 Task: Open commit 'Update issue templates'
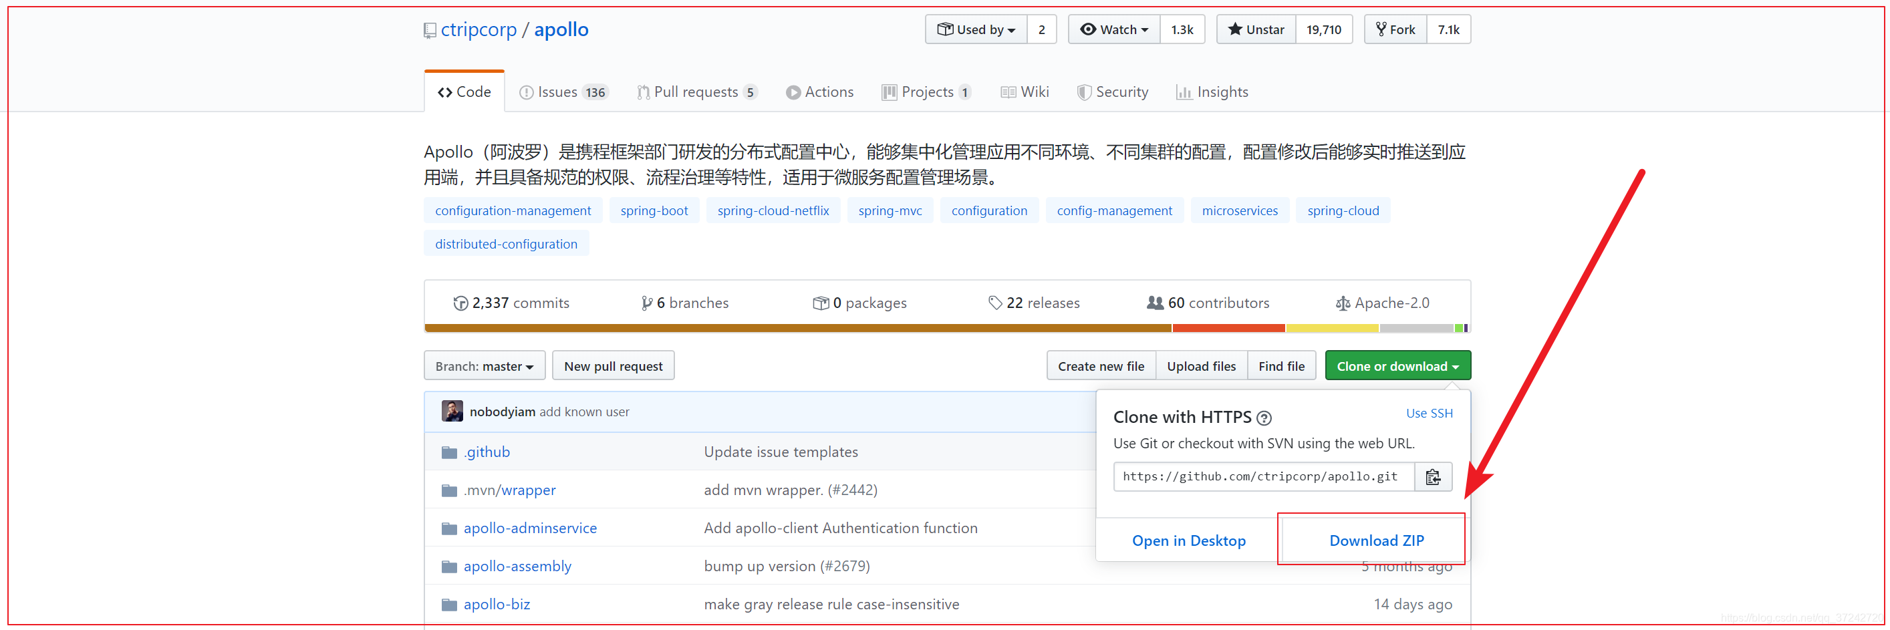tap(781, 452)
